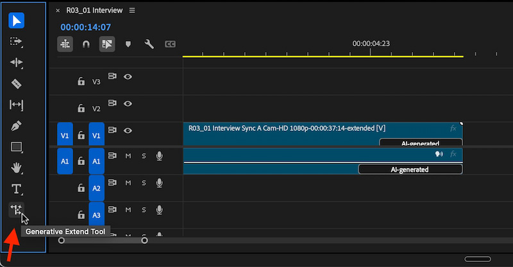The height and width of the screenshot is (267, 513).
Task: Toggle V1 track output eye
Action: coord(128,130)
